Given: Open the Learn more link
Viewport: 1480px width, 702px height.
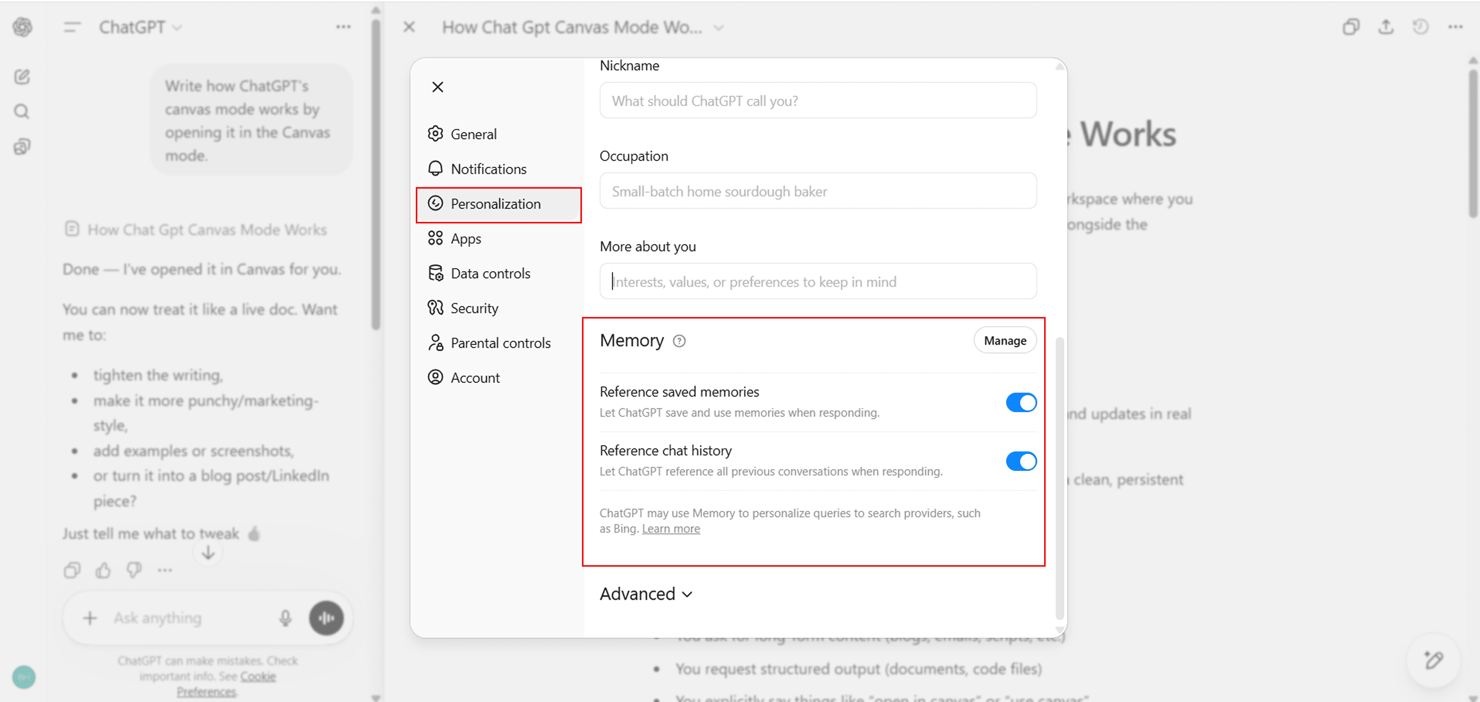Looking at the screenshot, I should [670, 528].
